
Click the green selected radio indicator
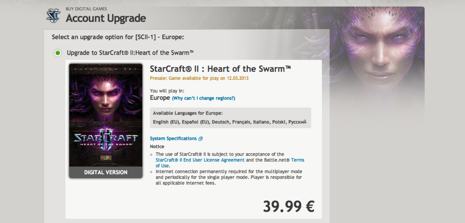57,53
